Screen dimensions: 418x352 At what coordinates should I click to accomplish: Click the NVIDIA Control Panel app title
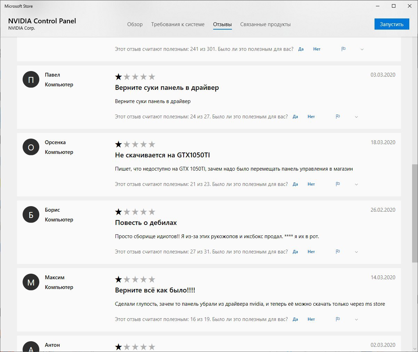click(x=42, y=21)
